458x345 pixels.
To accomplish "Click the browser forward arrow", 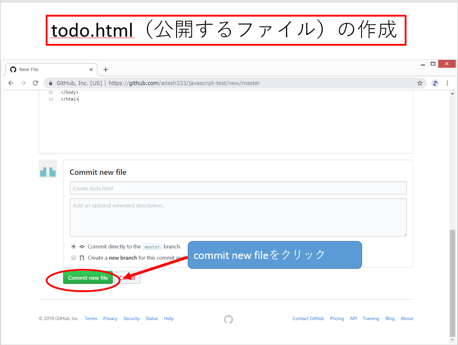I will [23, 83].
